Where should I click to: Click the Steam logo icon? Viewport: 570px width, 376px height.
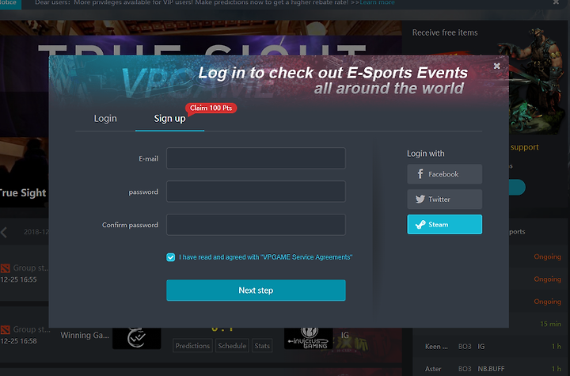pos(420,224)
